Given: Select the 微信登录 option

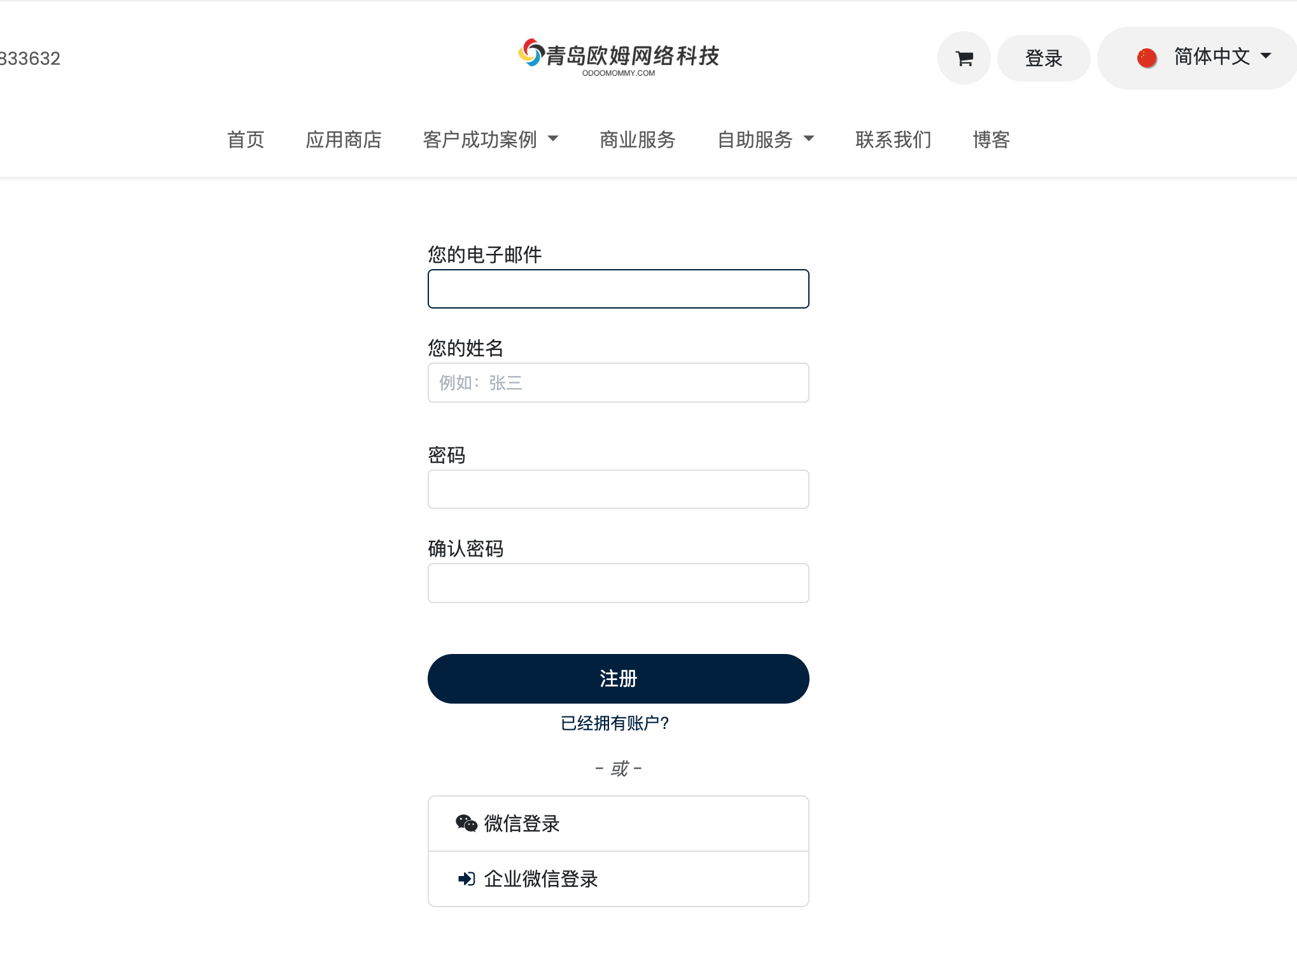Looking at the screenshot, I should click(x=521, y=823).
